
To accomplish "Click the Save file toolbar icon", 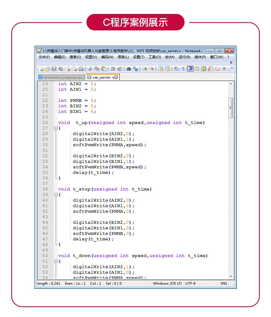I will coord(54,69).
